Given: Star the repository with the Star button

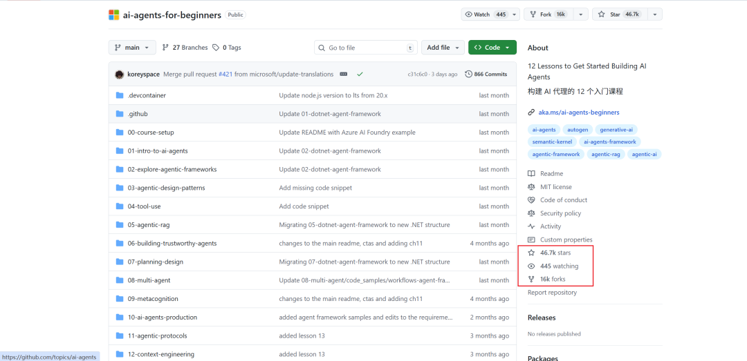Looking at the screenshot, I should click(620, 14).
